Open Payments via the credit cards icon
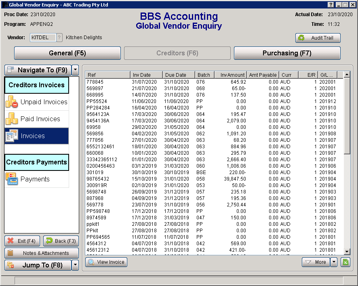This screenshot has height=286, width=358. coord(11,179)
